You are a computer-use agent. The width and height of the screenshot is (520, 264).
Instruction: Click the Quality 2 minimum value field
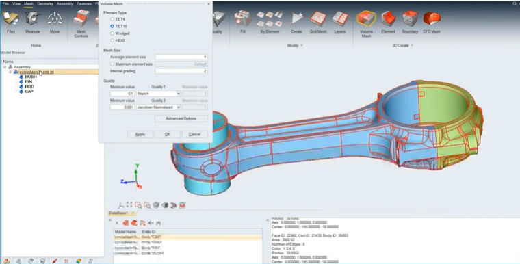pyautogui.click(x=122, y=107)
